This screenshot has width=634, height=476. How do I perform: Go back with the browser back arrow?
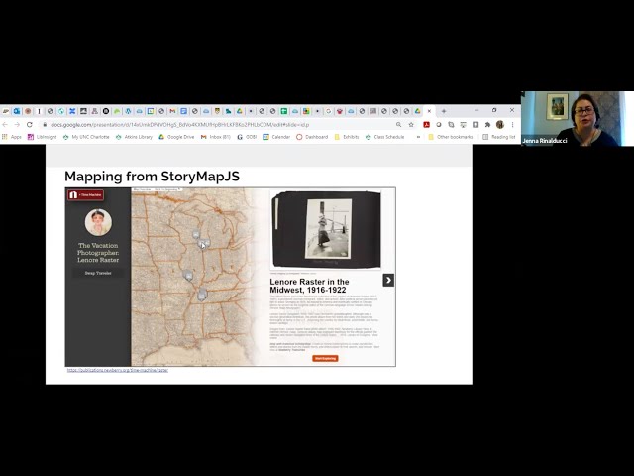[5, 125]
